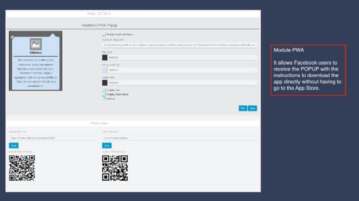This screenshot has width=359, height=201.
Task: Click the left PWA QR code image
Action: point(22,168)
